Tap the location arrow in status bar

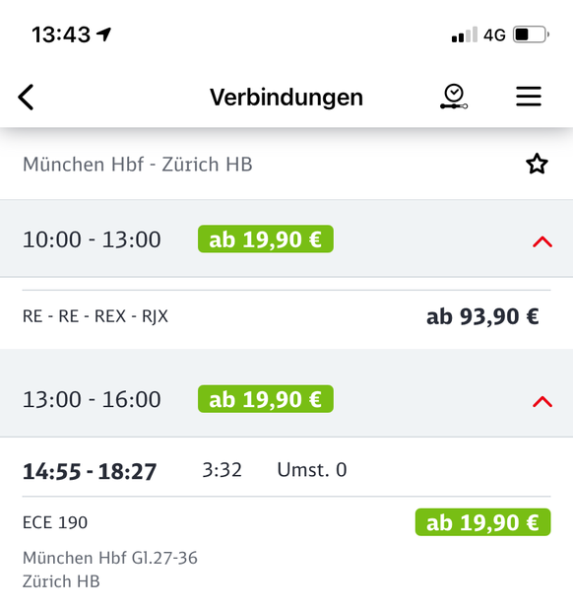103,34
